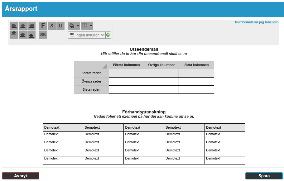Select the 'Första kolumnen' column header
Screen dimensions: 284x181
click(x=126, y=65)
